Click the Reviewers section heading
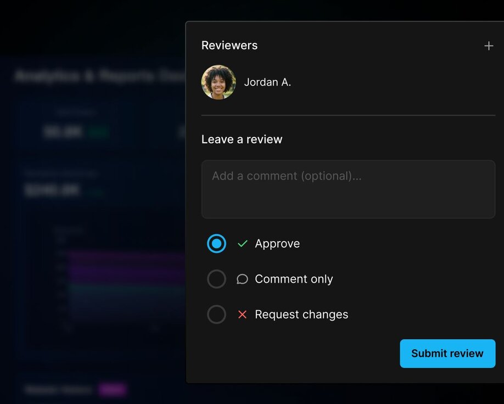The width and height of the screenshot is (504, 404). (229, 46)
